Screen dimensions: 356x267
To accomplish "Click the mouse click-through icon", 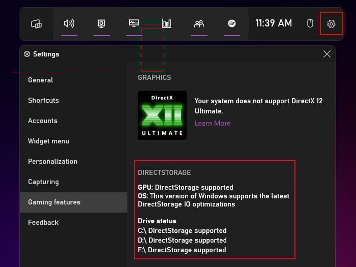I will [x=310, y=23].
